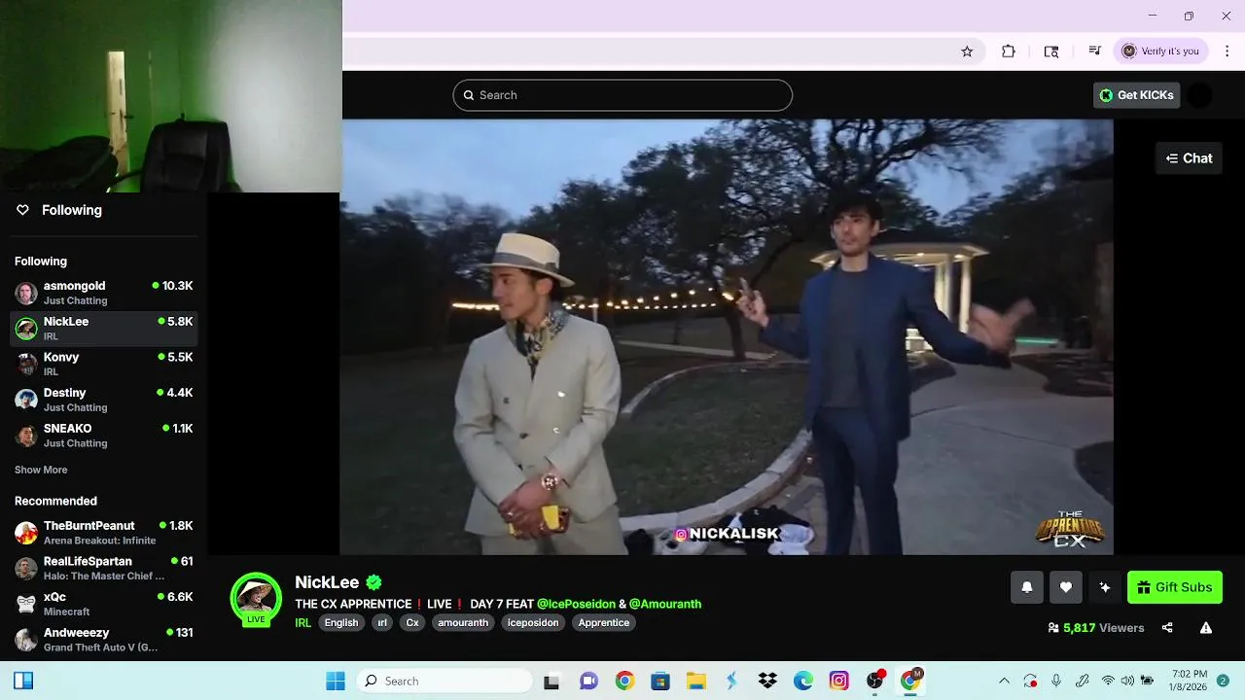This screenshot has width=1245, height=700.
Task: Click the Gift Subs button
Action: [x=1174, y=587]
